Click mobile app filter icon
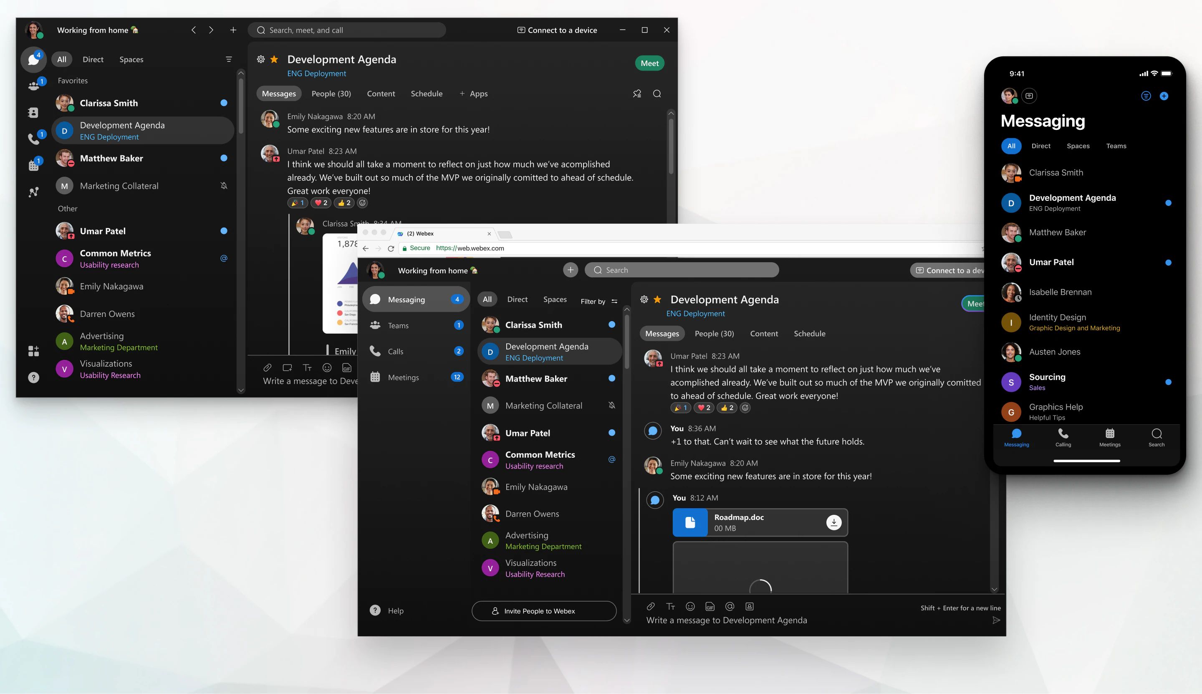Viewport: 1202px width, 694px height. tap(1146, 96)
